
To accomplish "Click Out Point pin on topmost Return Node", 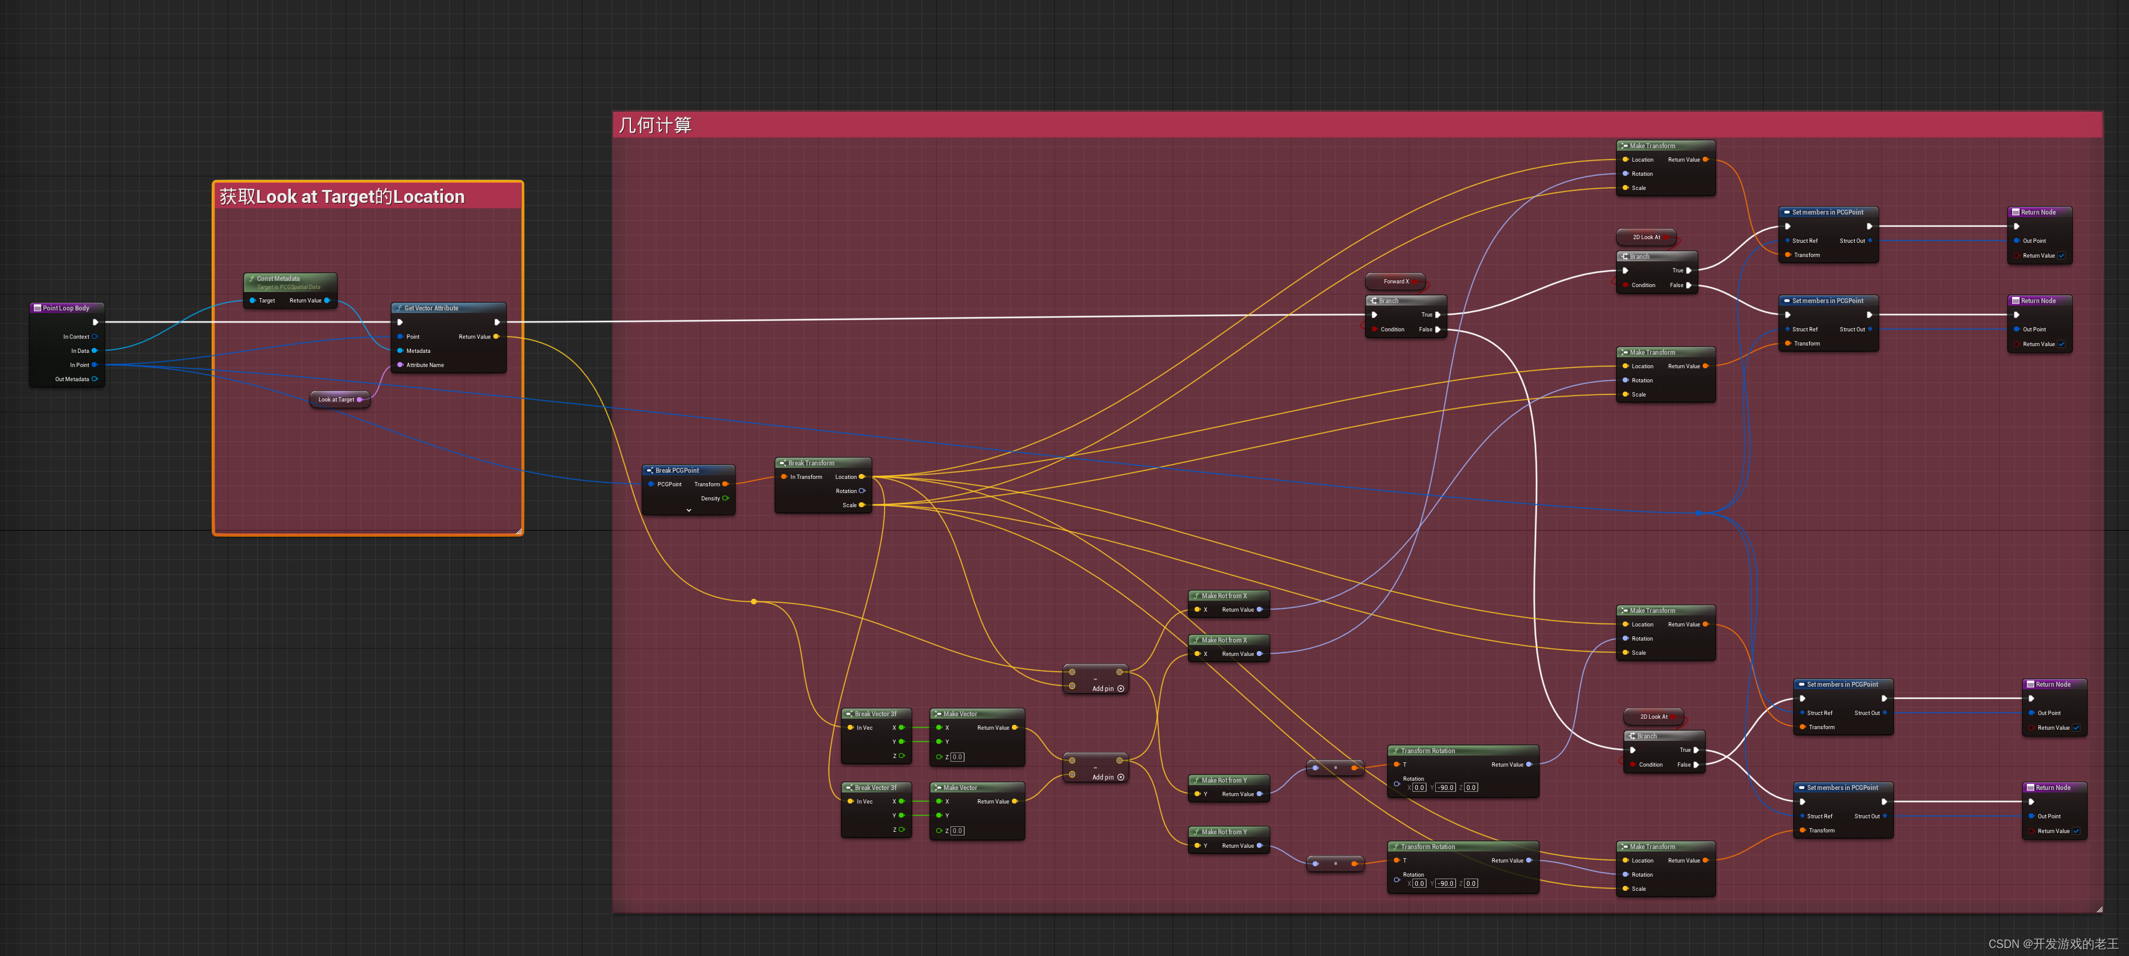I will [2016, 240].
